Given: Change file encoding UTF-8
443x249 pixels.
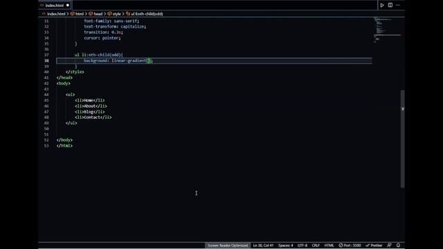Looking at the screenshot, I should pos(302,246).
